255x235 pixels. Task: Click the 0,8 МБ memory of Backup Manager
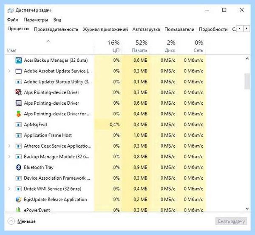[x=141, y=157]
